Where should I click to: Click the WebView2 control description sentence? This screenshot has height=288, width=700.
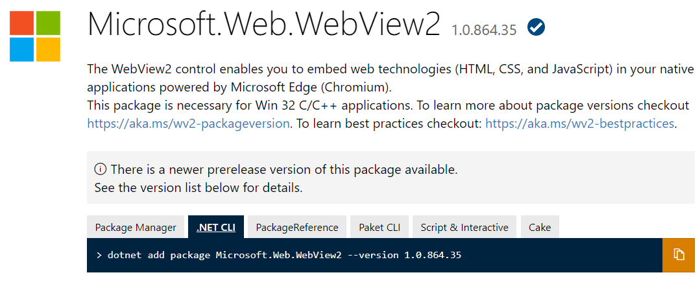coord(389,69)
